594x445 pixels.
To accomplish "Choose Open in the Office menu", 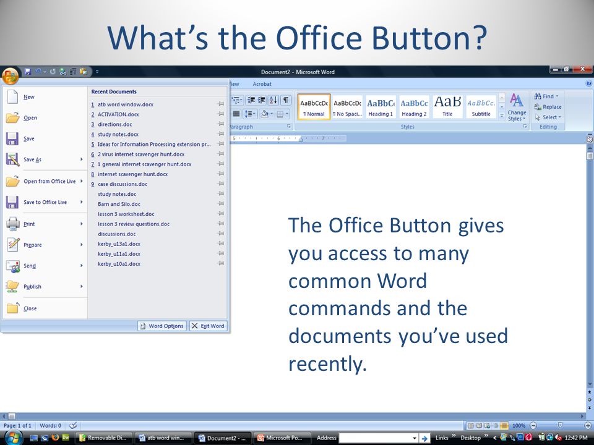I will pos(45,117).
